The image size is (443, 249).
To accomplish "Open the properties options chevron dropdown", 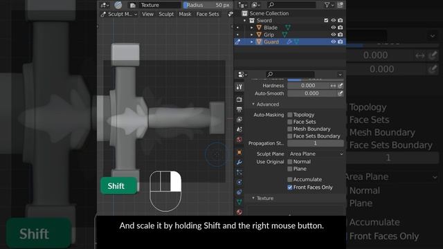I will point(340,75).
